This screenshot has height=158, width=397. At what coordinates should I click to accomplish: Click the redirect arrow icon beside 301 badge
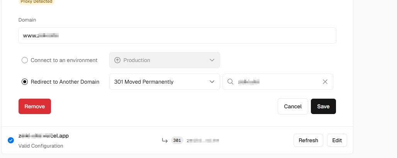[x=165, y=140]
